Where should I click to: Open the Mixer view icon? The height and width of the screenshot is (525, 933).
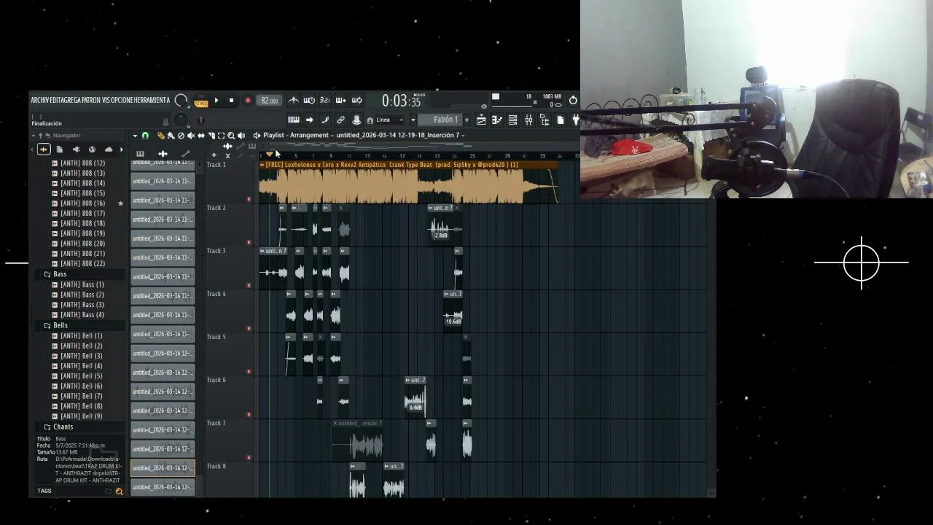click(x=528, y=120)
